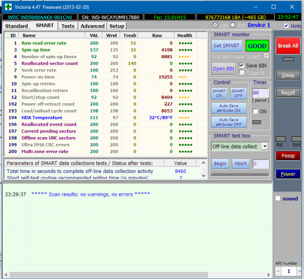Enable the Timer ON checkbox

(255, 111)
